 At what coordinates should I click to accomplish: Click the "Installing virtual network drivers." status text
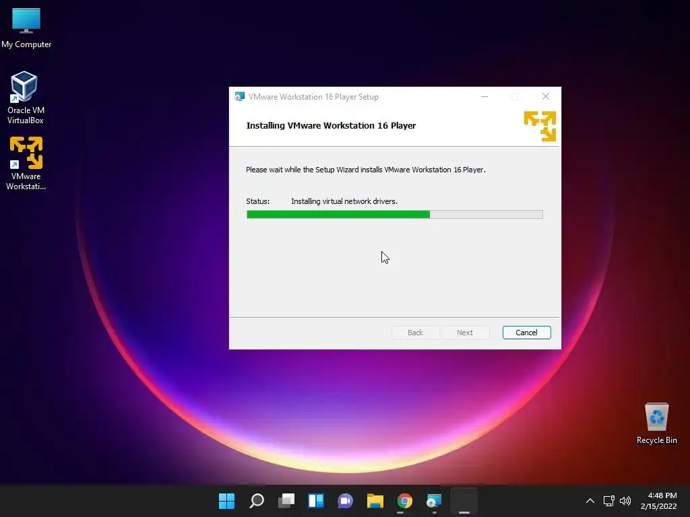[x=344, y=201]
